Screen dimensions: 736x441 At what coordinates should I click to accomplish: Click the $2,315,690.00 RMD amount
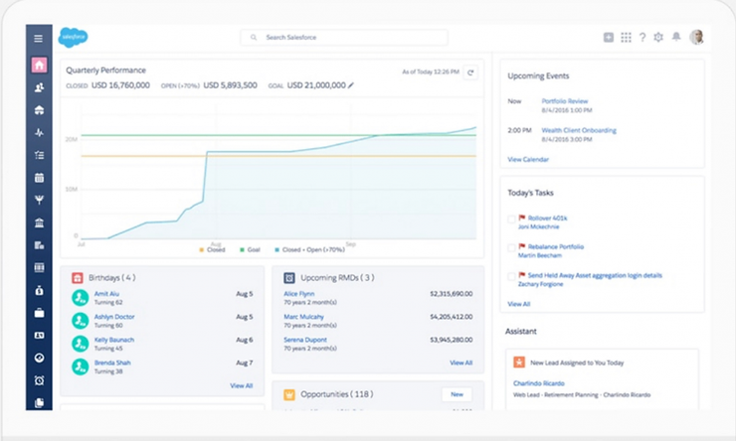tap(452, 294)
